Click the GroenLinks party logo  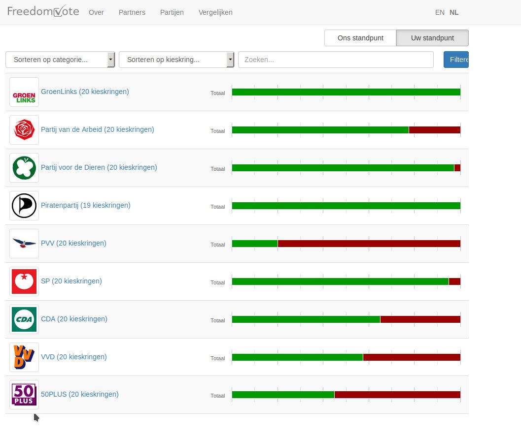tap(24, 92)
